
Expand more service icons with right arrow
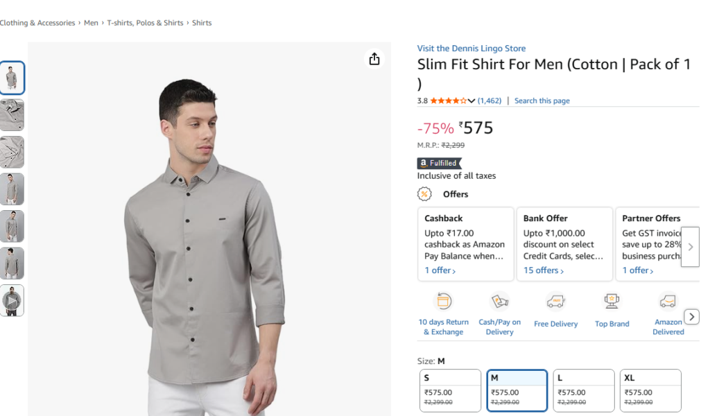(691, 317)
